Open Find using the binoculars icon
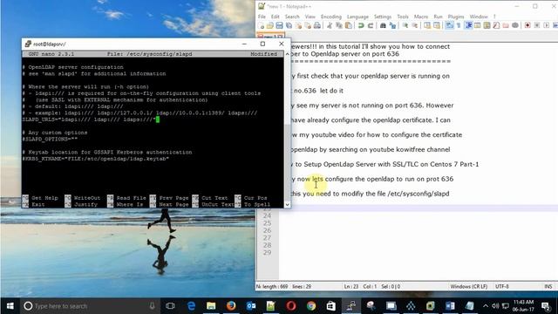Image resolution: width=558 pixels, height=314 pixels. pyautogui.click(x=383, y=25)
